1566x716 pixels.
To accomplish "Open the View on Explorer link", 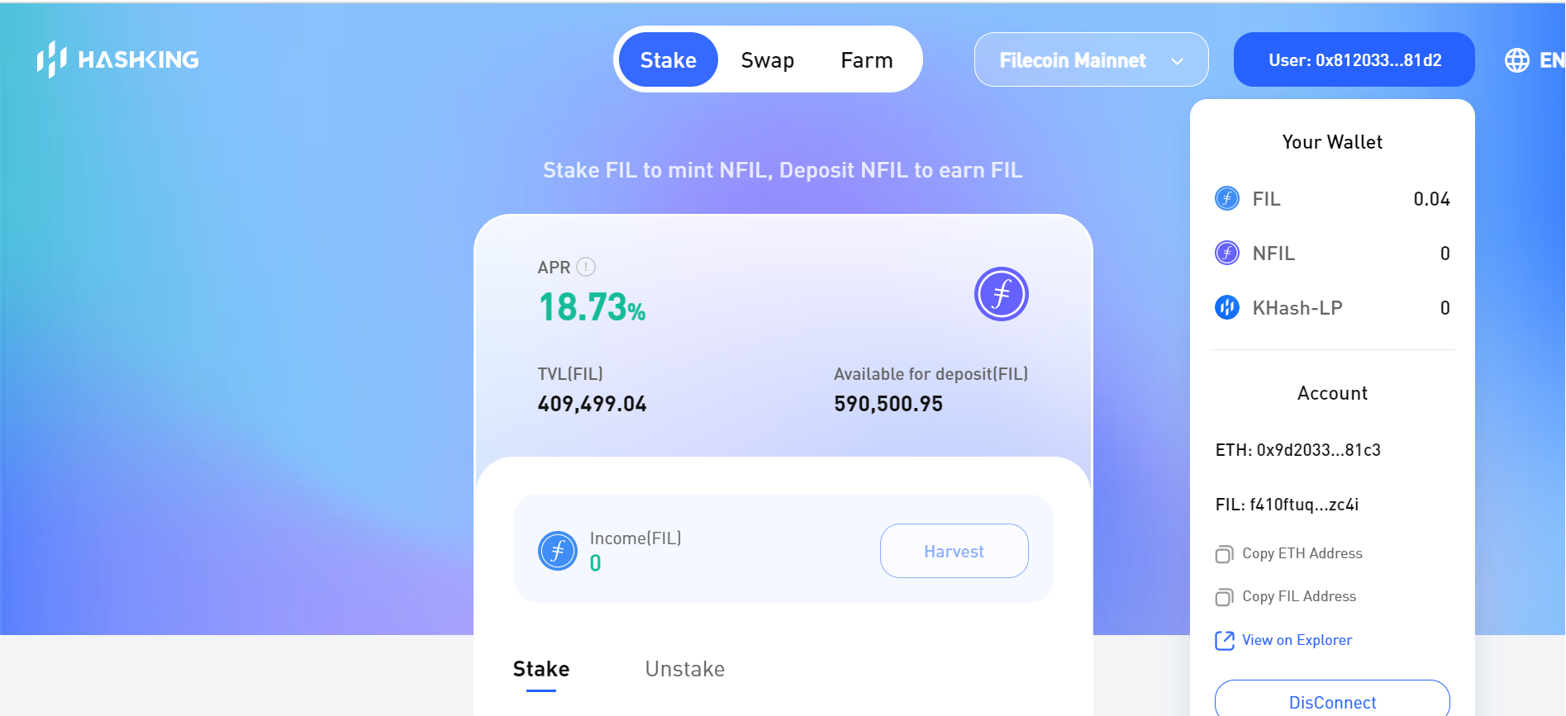I will pyautogui.click(x=1297, y=640).
